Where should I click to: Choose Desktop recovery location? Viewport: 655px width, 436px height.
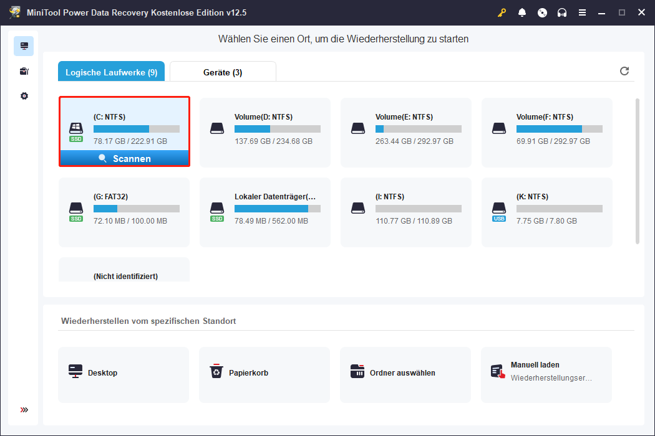point(124,375)
